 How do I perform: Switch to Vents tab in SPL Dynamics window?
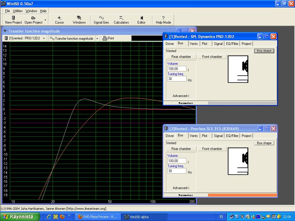[x=194, y=44]
